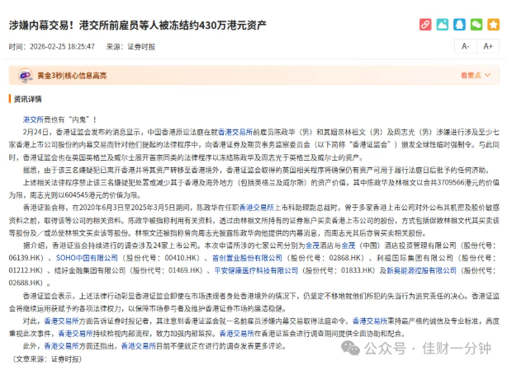Viewport: 512px width, 375px height.
Task: Open the 香港交易所 link before 秉持最严格的诚信
Action: [370, 321]
